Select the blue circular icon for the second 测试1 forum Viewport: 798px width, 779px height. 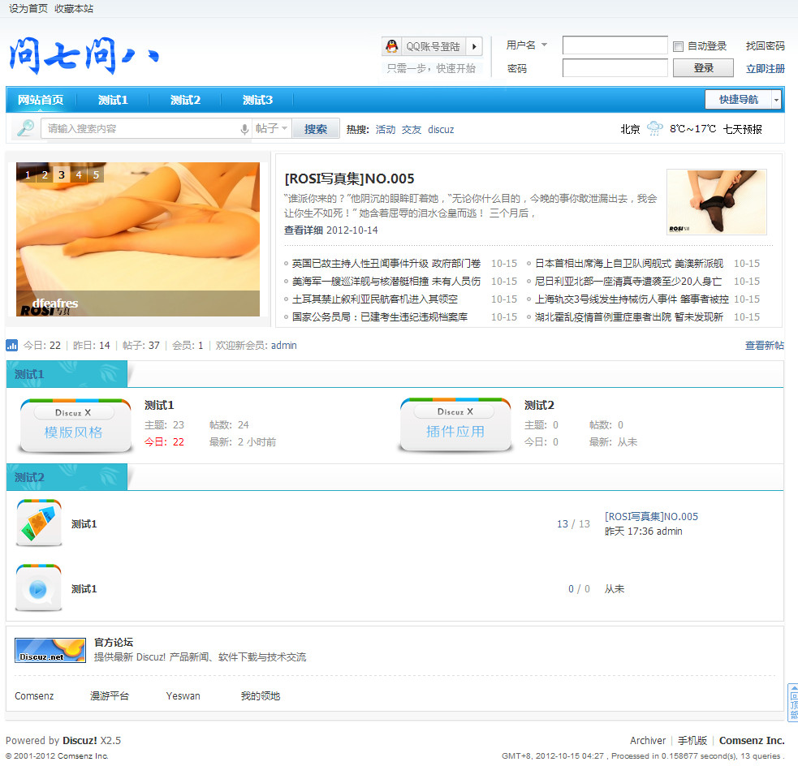coord(38,588)
